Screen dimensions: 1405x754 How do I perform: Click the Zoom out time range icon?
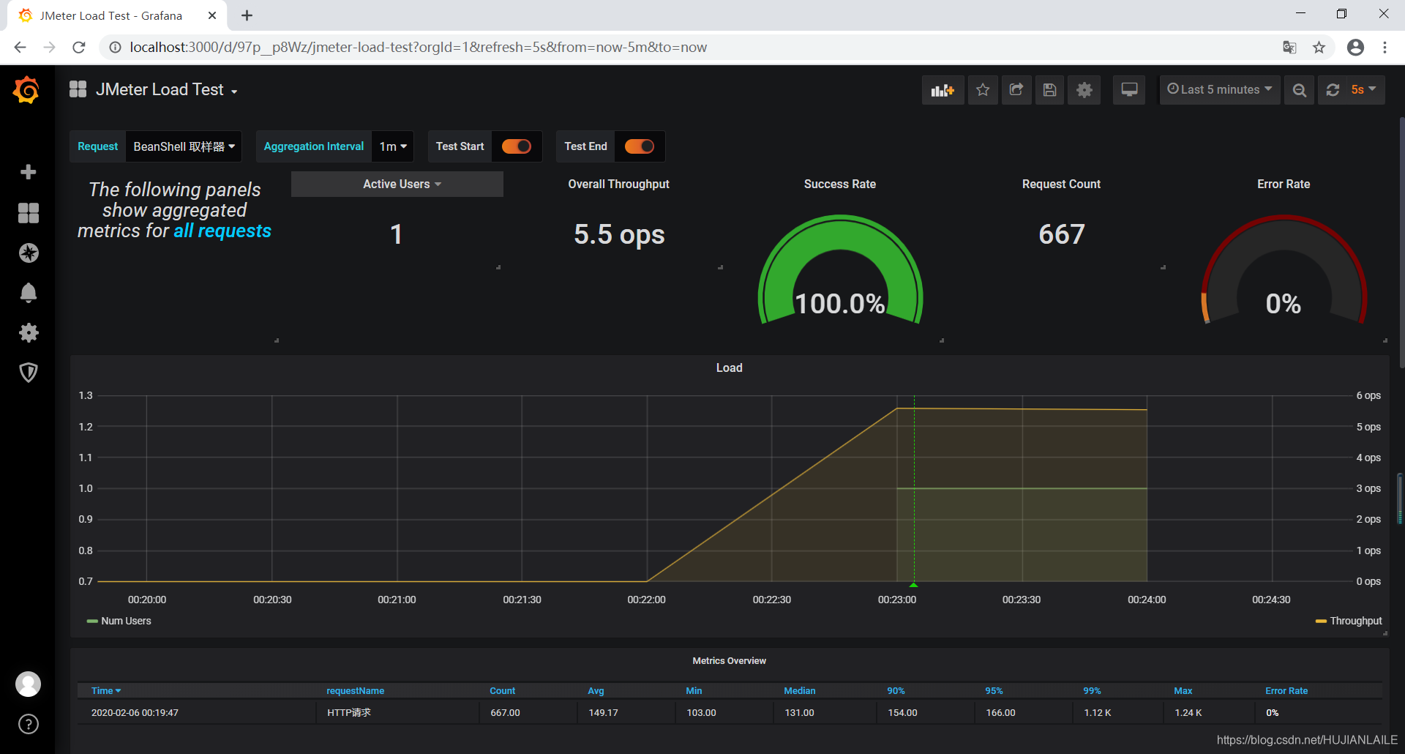click(1300, 90)
